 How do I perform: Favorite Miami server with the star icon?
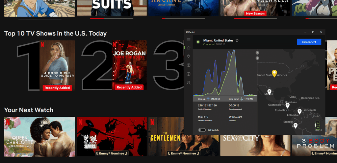237,40
